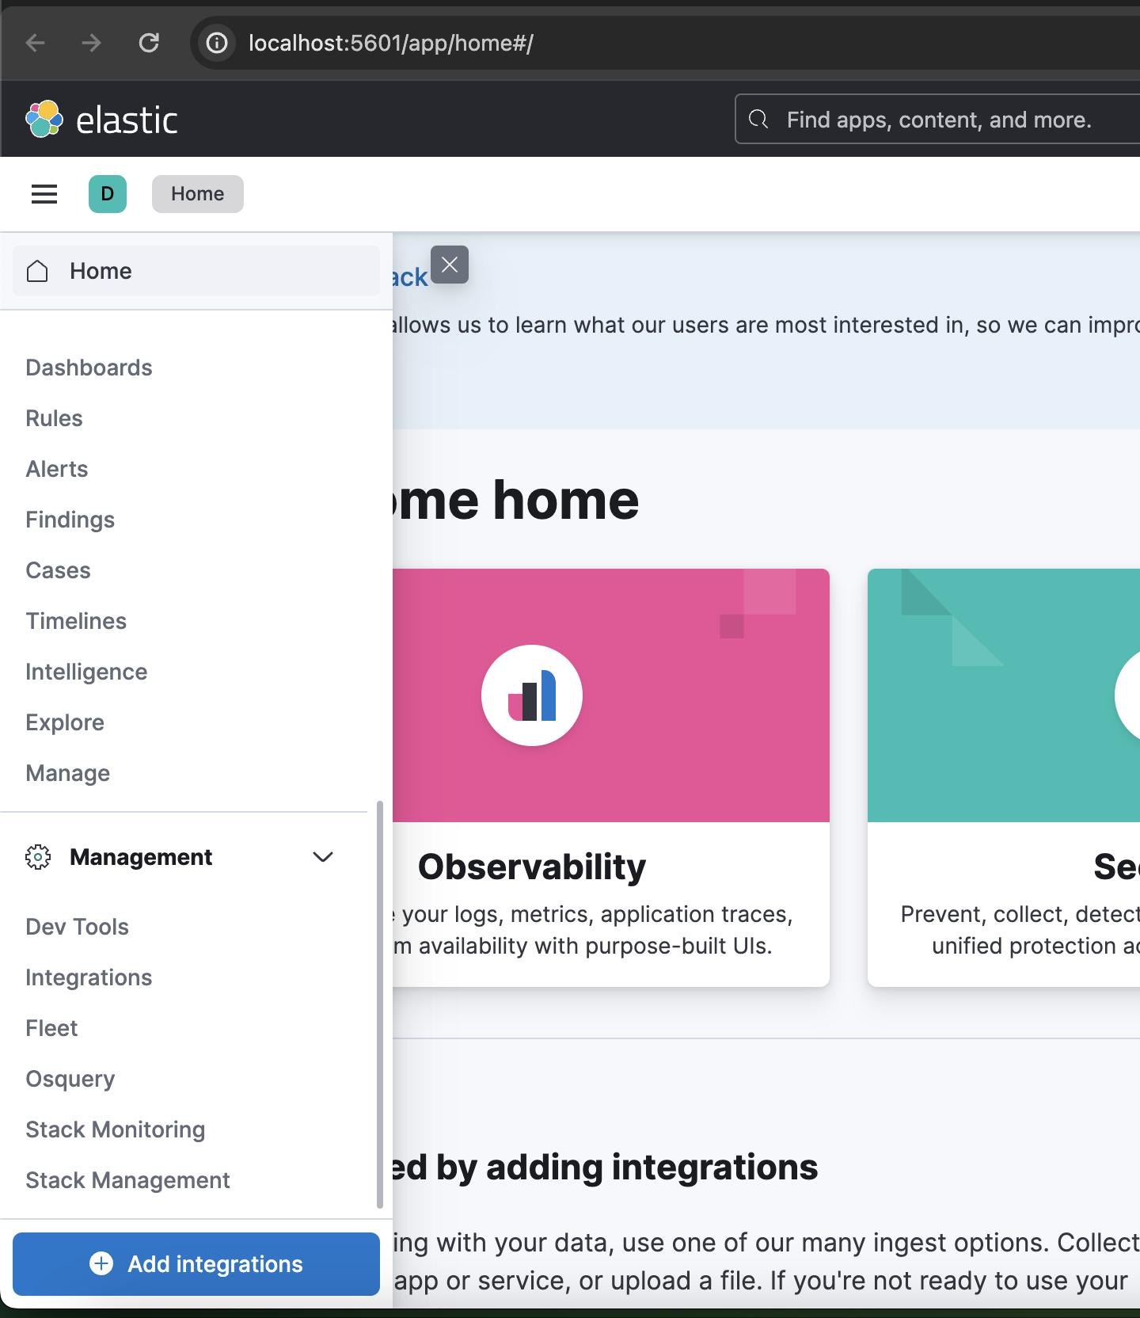Go to Alerts in the sidebar
The height and width of the screenshot is (1318, 1140).
pos(57,469)
